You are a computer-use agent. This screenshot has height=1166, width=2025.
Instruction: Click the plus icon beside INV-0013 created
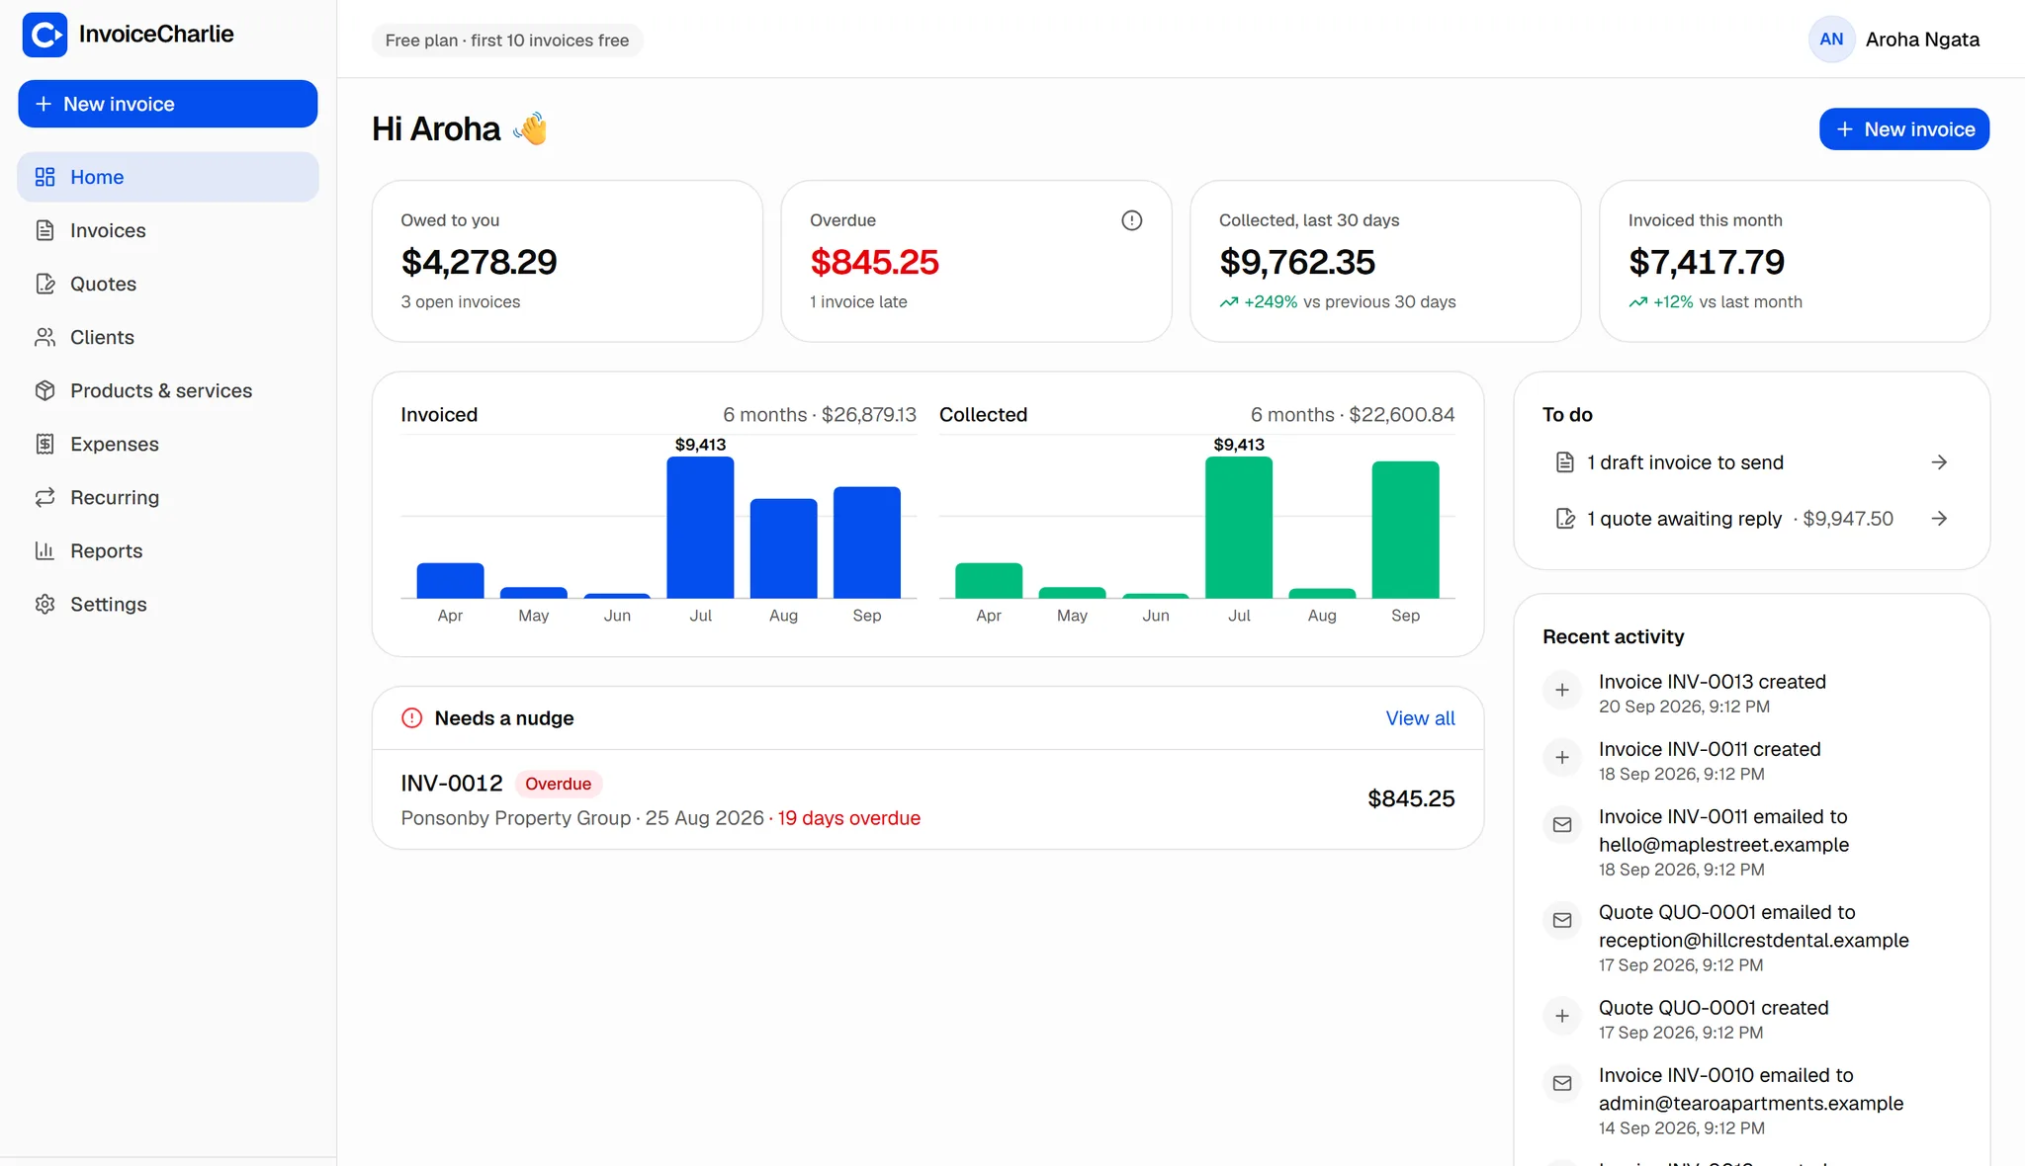1562,690
